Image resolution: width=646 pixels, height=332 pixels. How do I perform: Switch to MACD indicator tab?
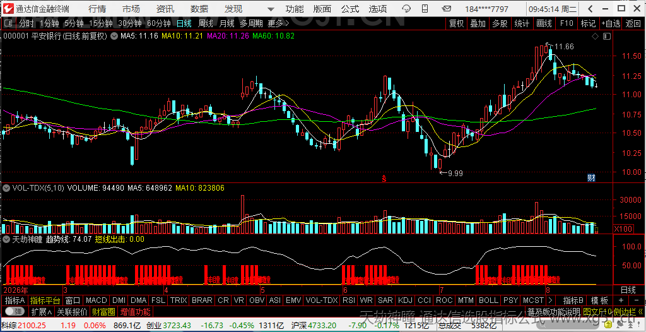point(97,300)
